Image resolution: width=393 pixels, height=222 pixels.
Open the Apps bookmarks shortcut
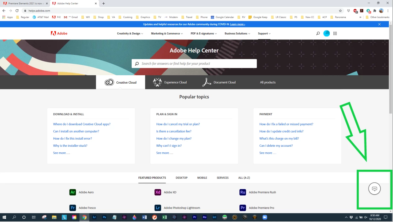tap(7, 17)
